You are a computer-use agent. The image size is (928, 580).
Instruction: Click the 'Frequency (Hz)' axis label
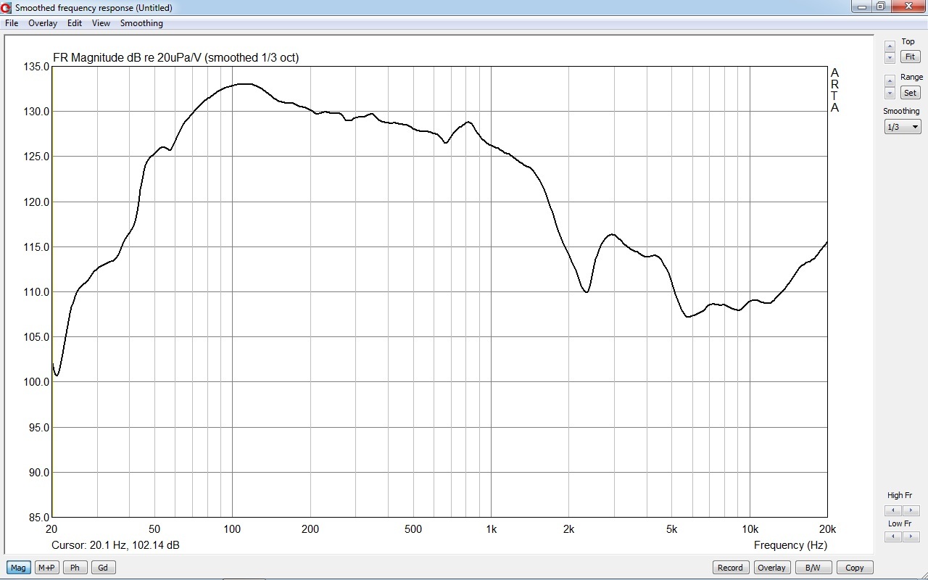pos(790,545)
